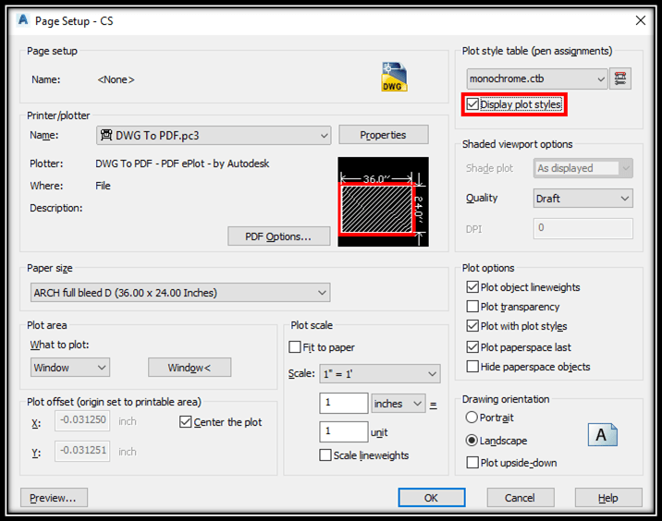
Task: Click the X plot offset field
Action: pos(82,420)
